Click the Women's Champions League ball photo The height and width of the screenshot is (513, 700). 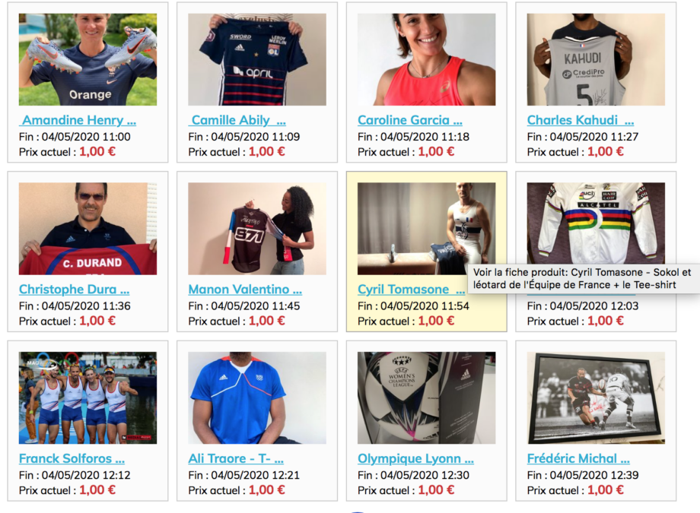point(426,398)
